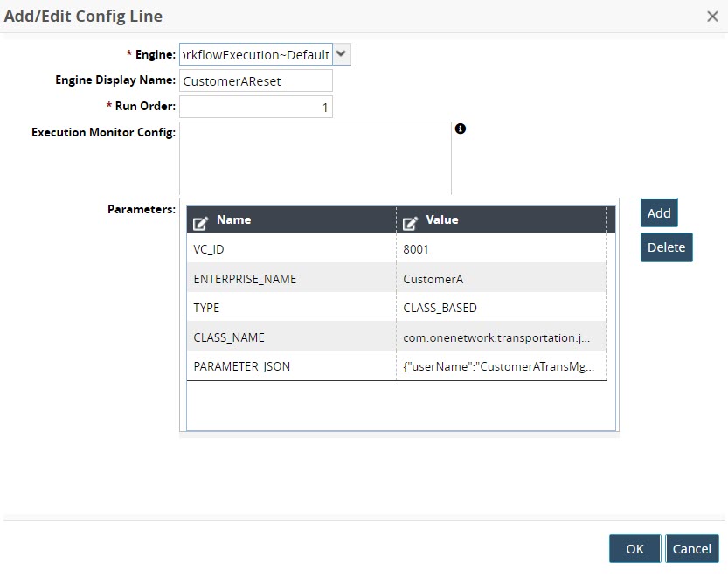Viewport: 728px width, 577px height.
Task: Click the Engine combo box field
Action: (255, 54)
